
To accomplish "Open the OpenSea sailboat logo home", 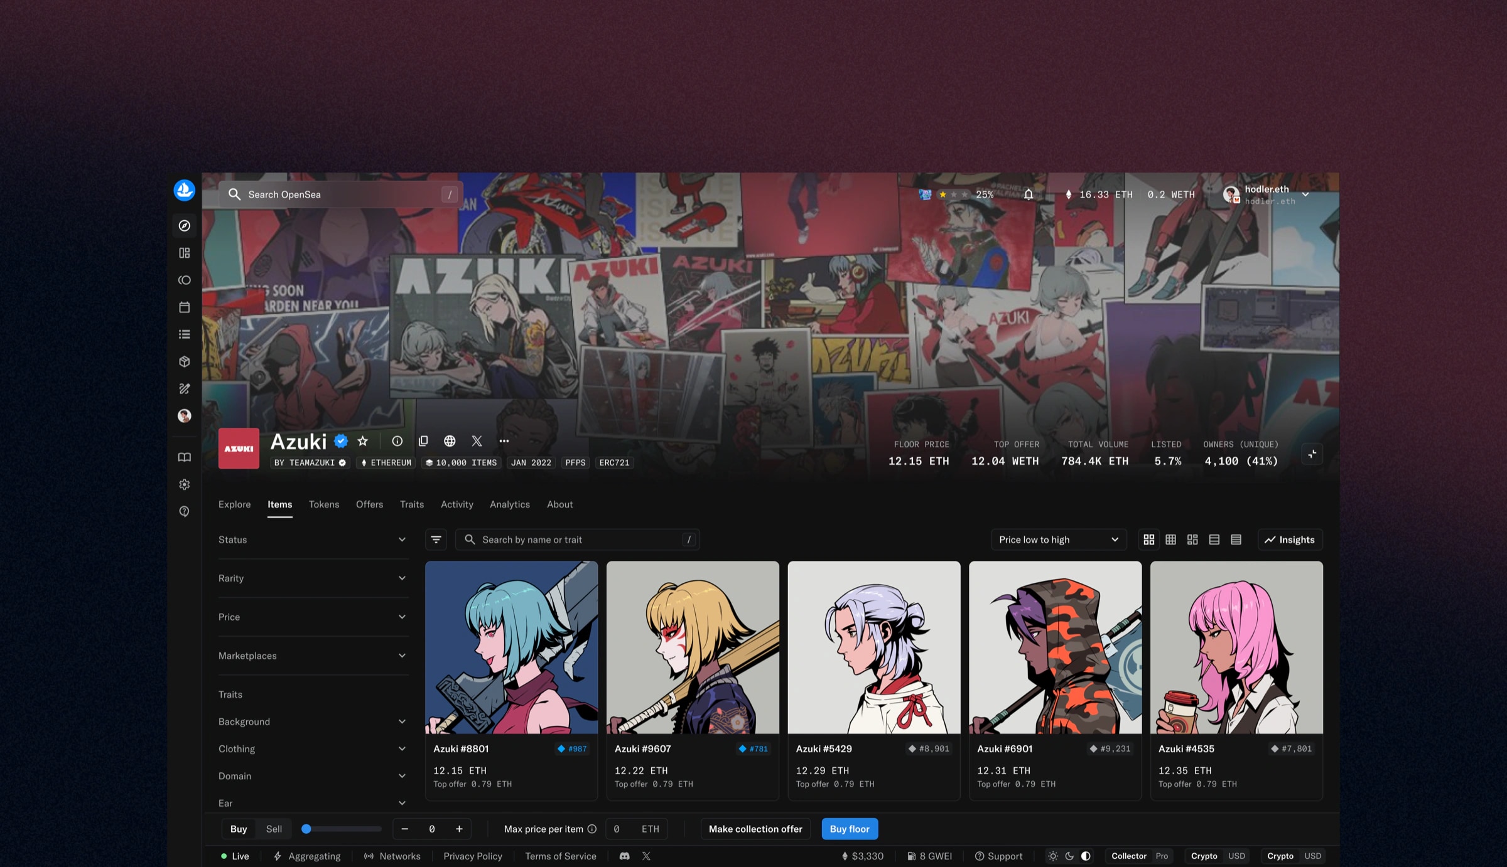I will tap(184, 190).
